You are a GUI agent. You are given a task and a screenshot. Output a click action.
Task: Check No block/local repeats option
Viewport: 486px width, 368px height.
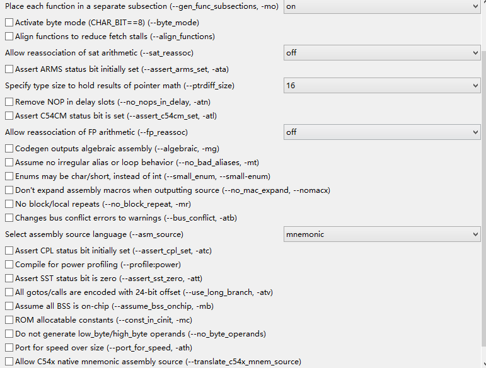click(9, 204)
